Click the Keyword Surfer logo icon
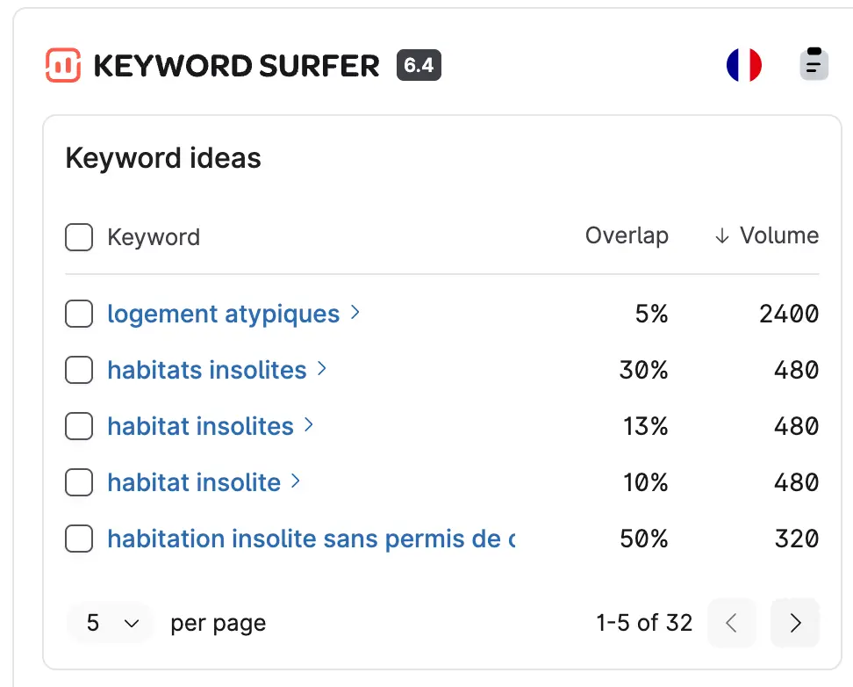Image resolution: width=853 pixels, height=687 pixels. coord(62,64)
